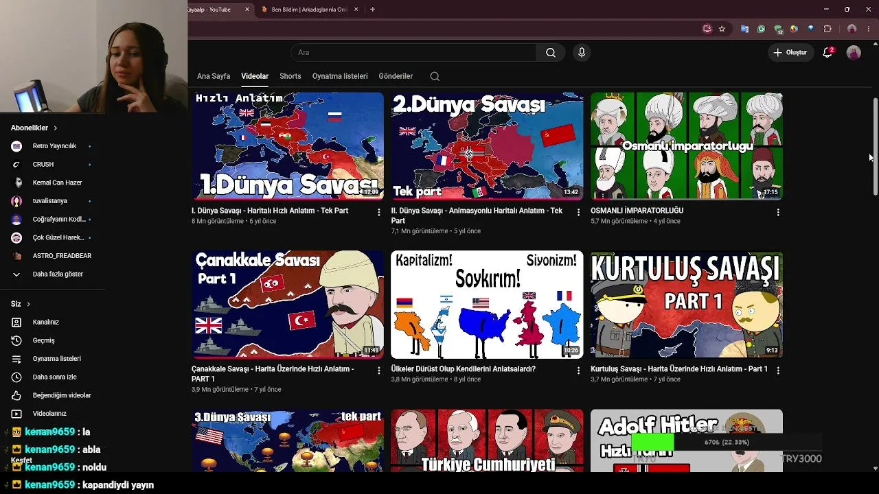Bookmark this page with the star icon
This screenshot has height=494, width=879.
[722, 29]
